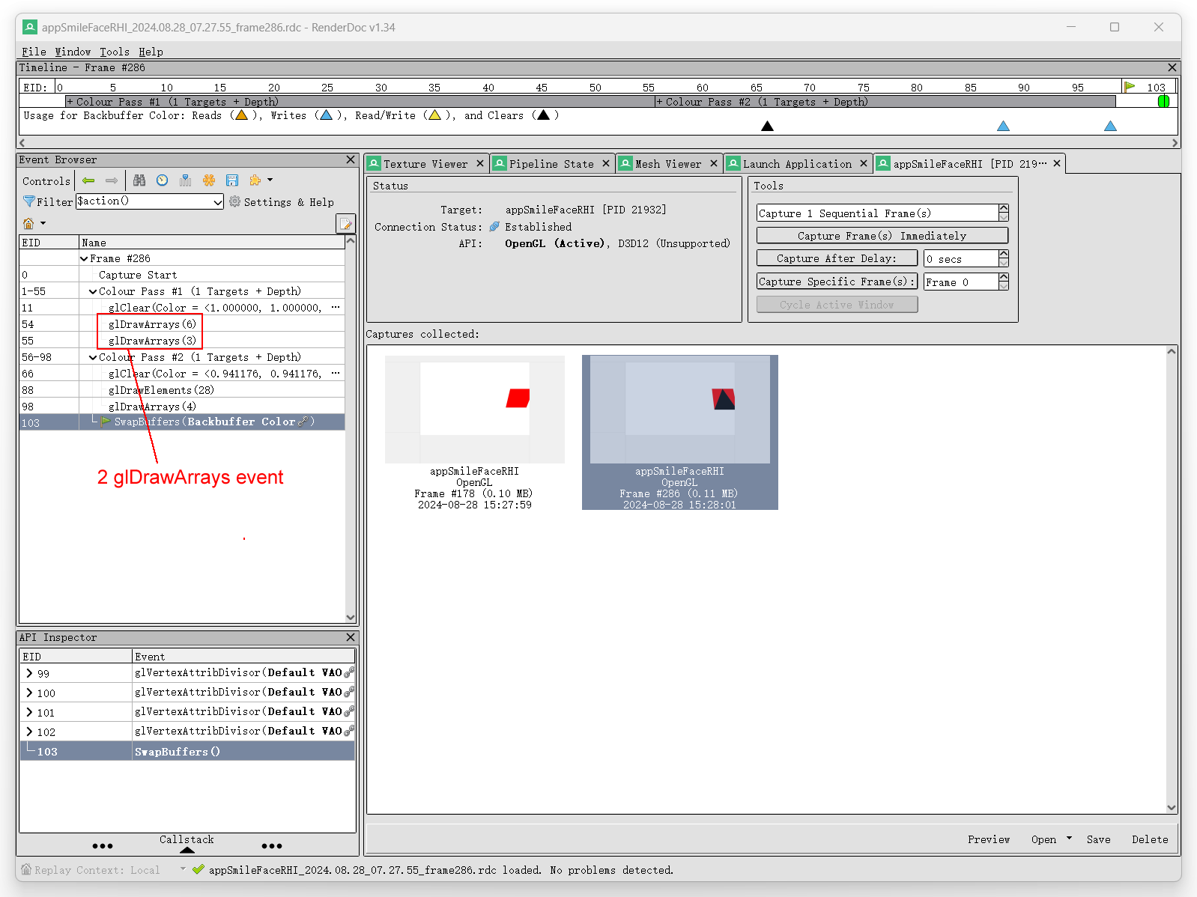Select the Frame #178 capture thumbnail

[474, 410]
